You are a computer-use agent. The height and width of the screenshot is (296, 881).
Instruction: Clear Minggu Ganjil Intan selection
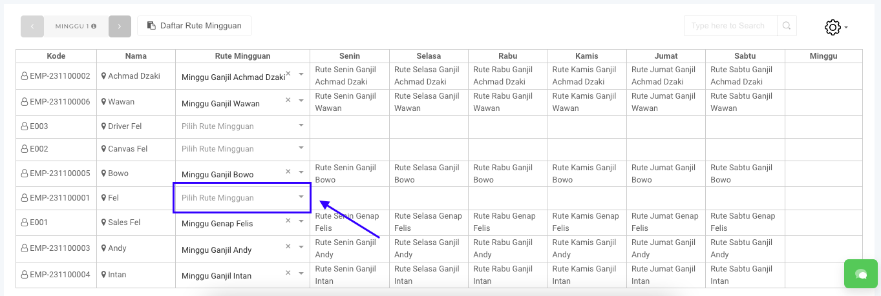[288, 272]
